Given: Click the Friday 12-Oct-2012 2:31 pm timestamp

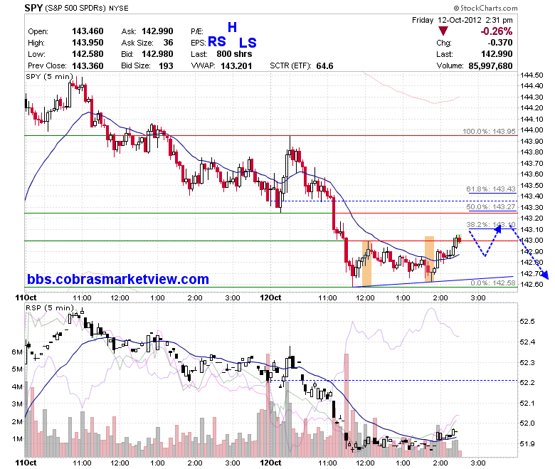Looking at the screenshot, I should click(462, 20).
